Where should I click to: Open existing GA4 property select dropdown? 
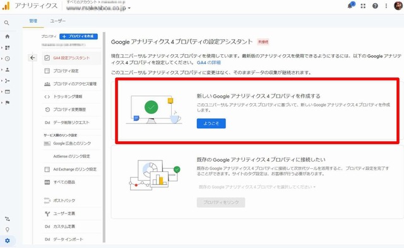[x=257, y=187]
